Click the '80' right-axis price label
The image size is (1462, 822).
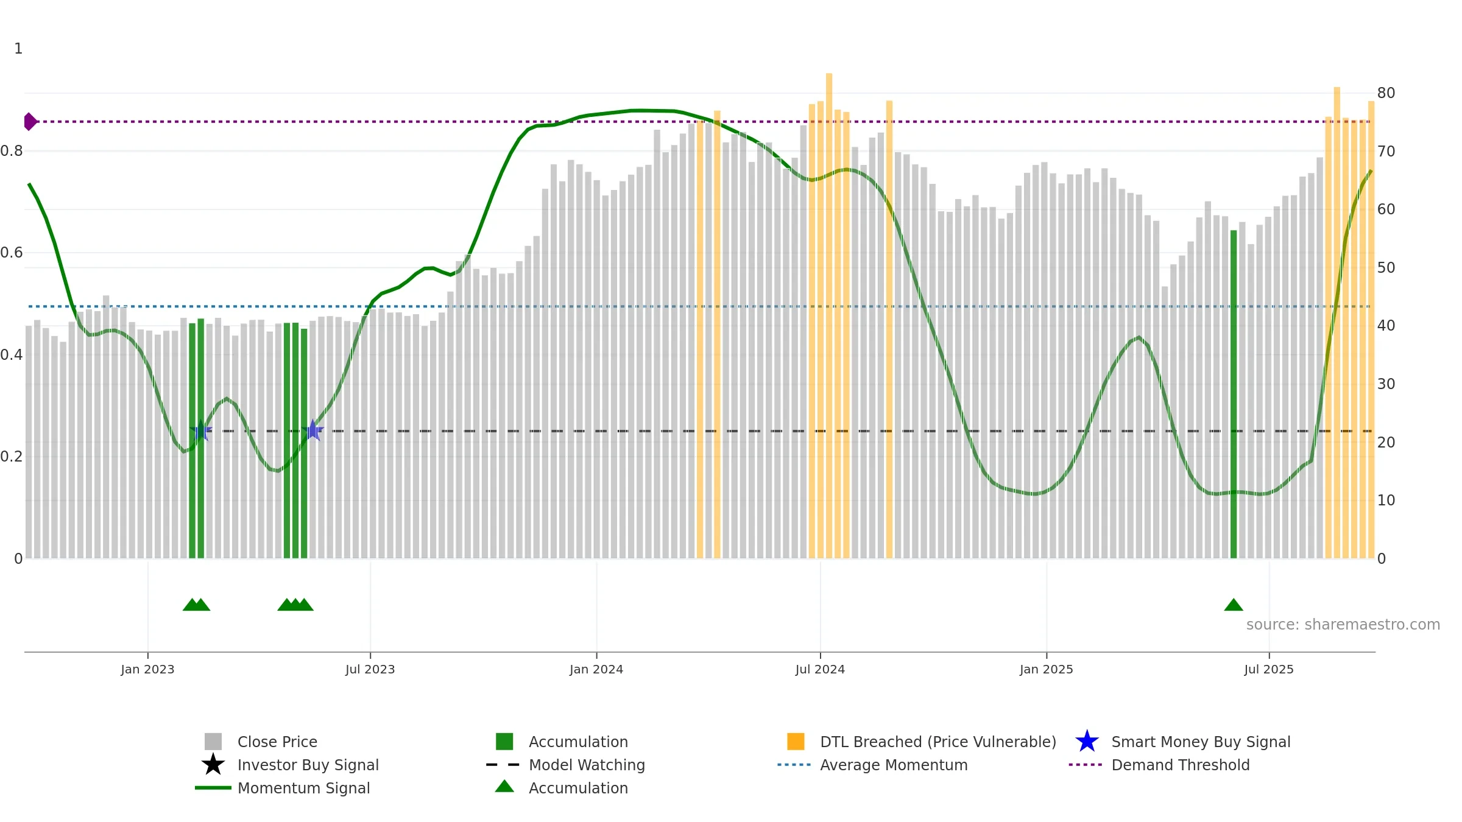coord(1386,93)
